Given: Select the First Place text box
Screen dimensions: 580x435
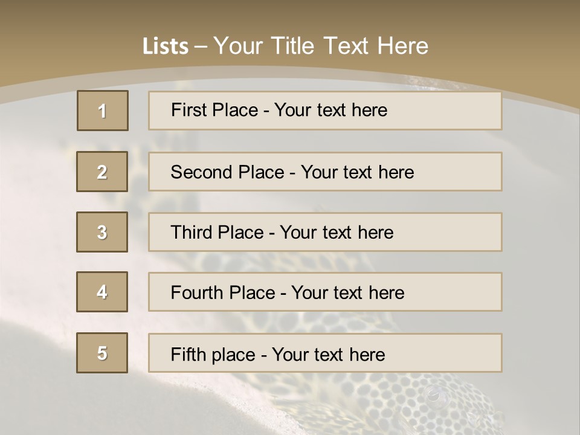Looking at the screenshot, I should point(325,111).
